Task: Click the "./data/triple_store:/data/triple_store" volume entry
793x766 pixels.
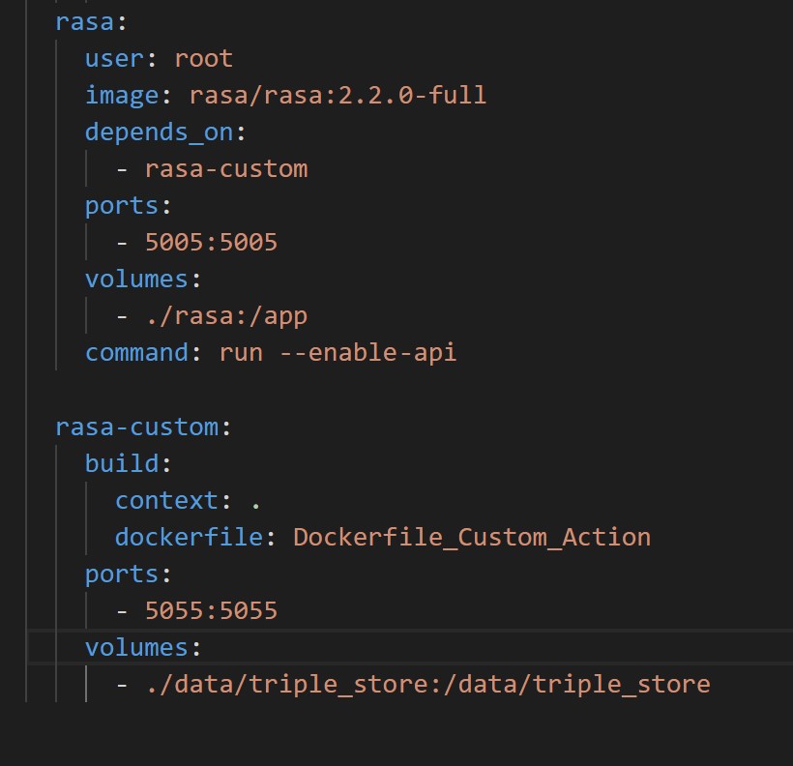Action: (x=427, y=684)
